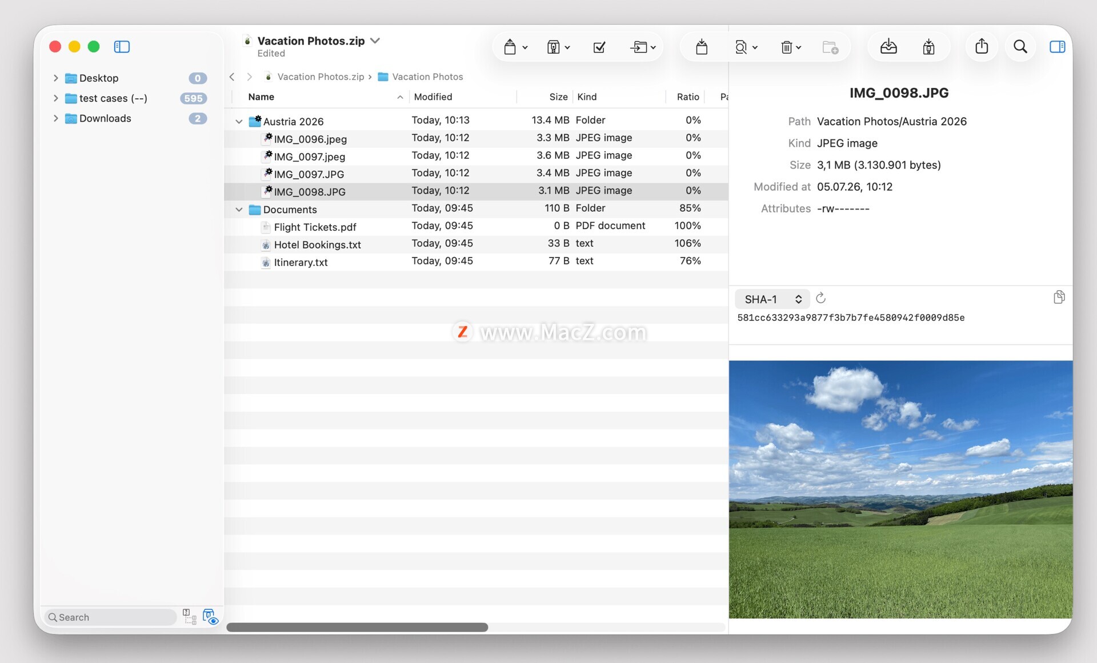Open the Vacation Photos.zip title dropdown
Image resolution: width=1097 pixels, height=663 pixels.
coord(375,41)
